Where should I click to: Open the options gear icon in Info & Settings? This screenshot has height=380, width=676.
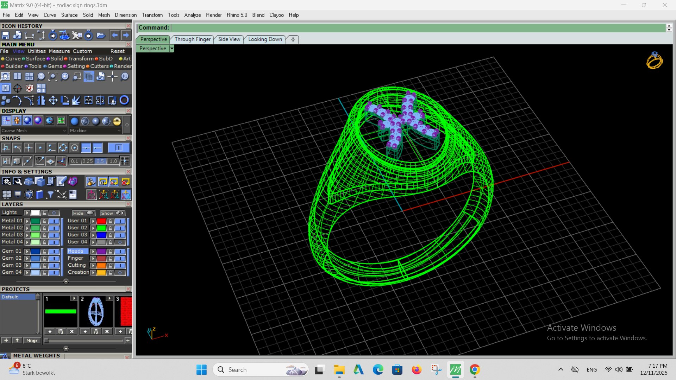[x=6, y=182]
